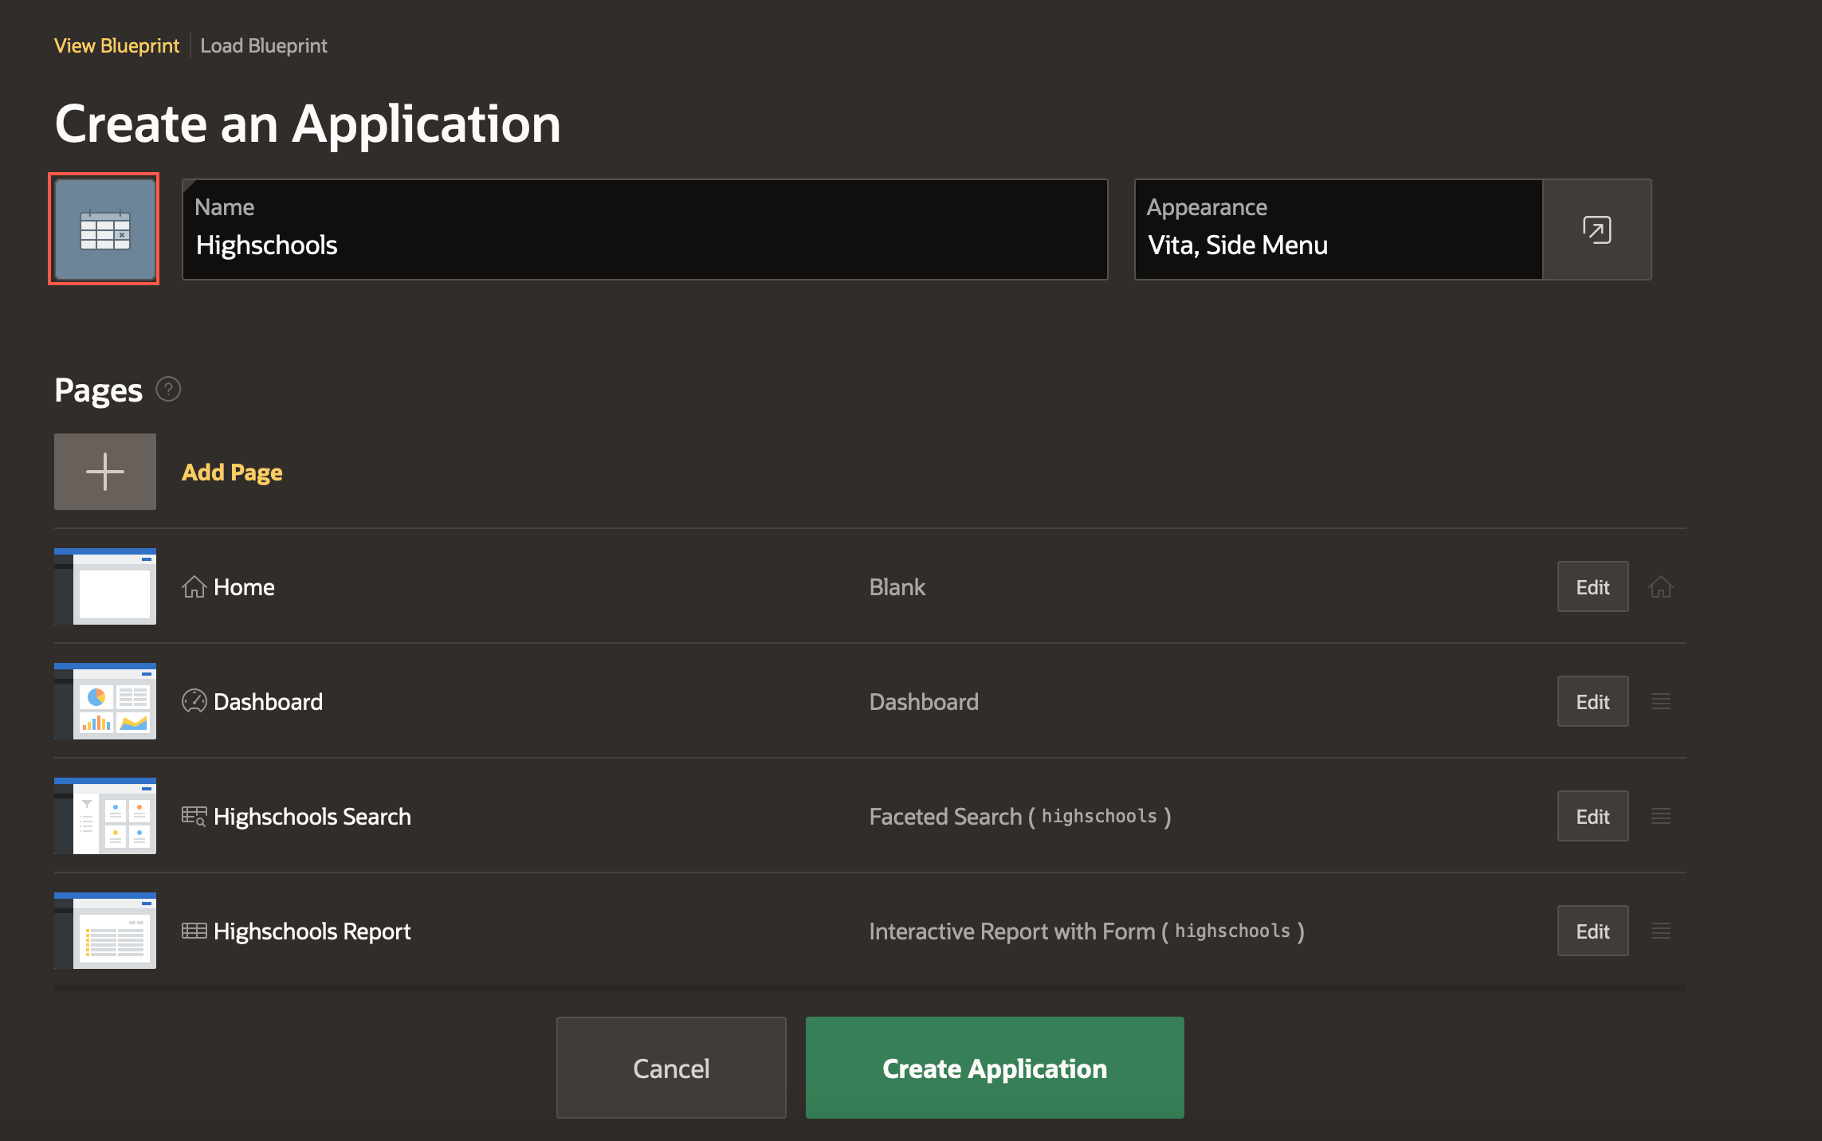The width and height of the screenshot is (1822, 1141).
Task: Click the Cancel button
Action: click(671, 1068)
